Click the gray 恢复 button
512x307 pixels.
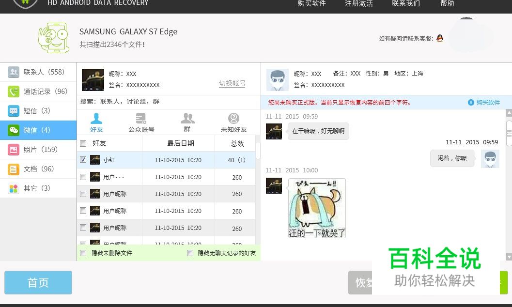pyautogui.click(x=360, y=282)
